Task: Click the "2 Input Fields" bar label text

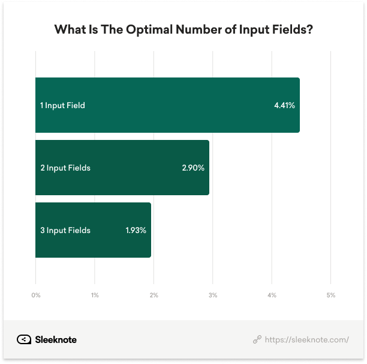Action: point(65,168)
